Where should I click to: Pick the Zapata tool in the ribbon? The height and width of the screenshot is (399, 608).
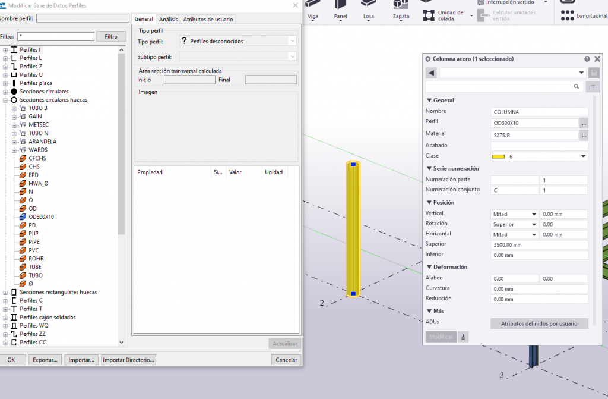click(401, 10)
